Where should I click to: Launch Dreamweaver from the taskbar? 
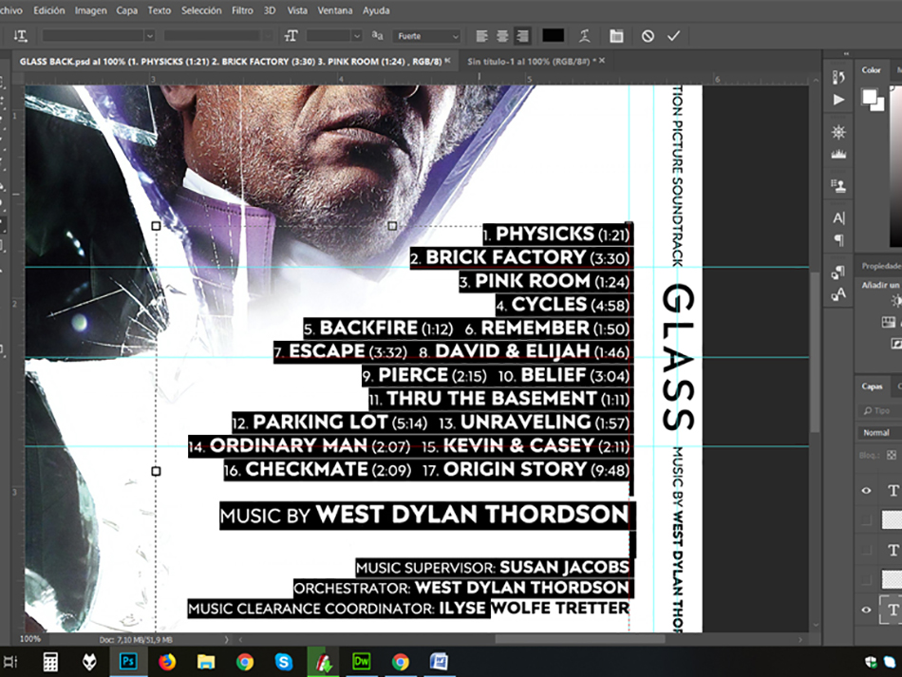[x=361, y=661]
